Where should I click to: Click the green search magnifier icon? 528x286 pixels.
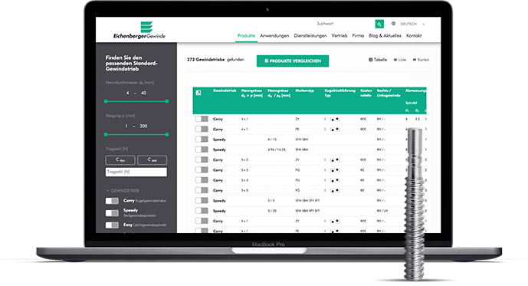tap(379, 24)
